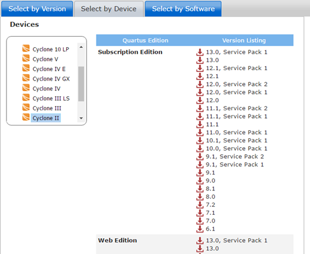Click the Select by Device tab
310x254 pixels.
(x=109, y=9)
